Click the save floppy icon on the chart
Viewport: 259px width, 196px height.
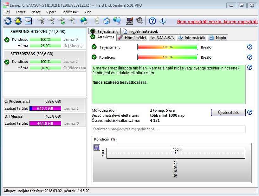(x=97, y=147)
